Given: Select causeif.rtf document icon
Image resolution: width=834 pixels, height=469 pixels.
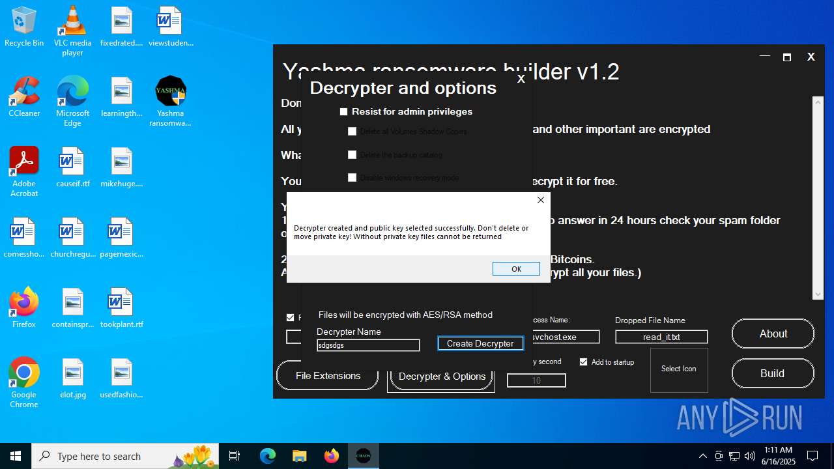Looking at the screenshot, I should click(72, 167).
